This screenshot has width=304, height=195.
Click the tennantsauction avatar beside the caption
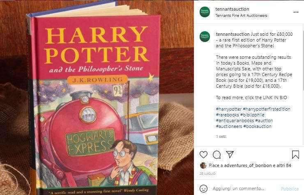pyautogui.click(x=205, y=37)
